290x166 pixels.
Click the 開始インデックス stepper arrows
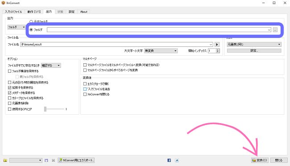218,51
